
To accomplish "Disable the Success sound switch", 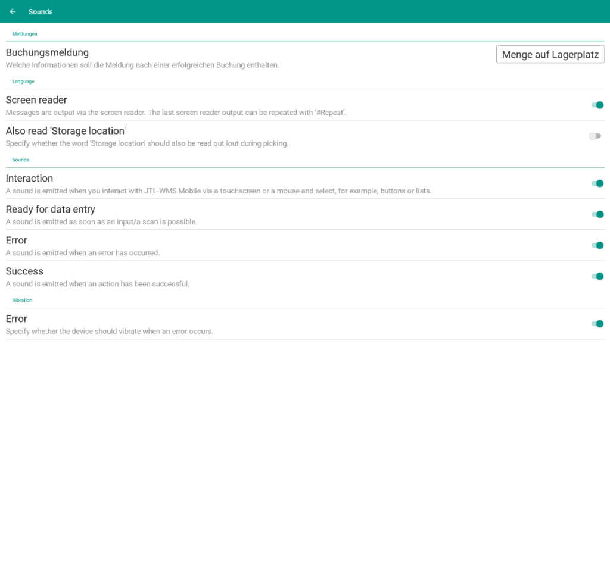I will coord(597,276).
